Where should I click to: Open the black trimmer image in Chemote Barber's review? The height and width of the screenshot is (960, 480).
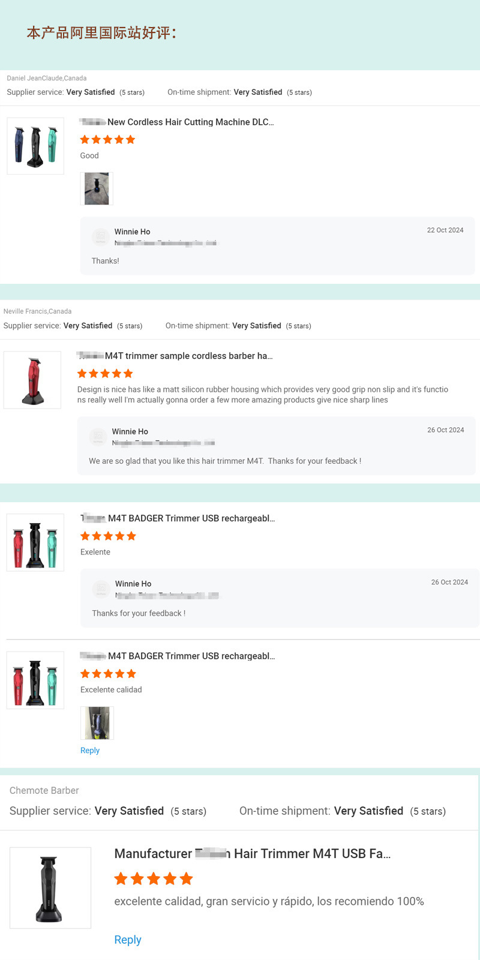[x=50, y=887]
